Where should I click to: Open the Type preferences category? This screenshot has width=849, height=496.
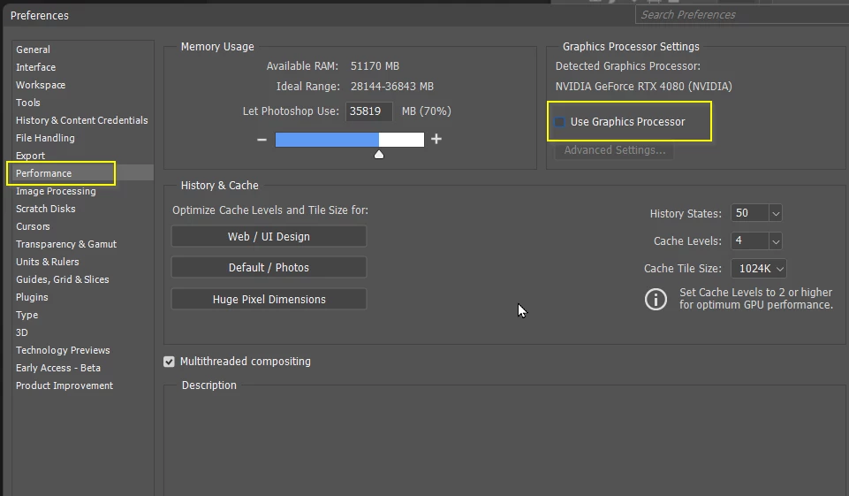[x=27, y=315]
